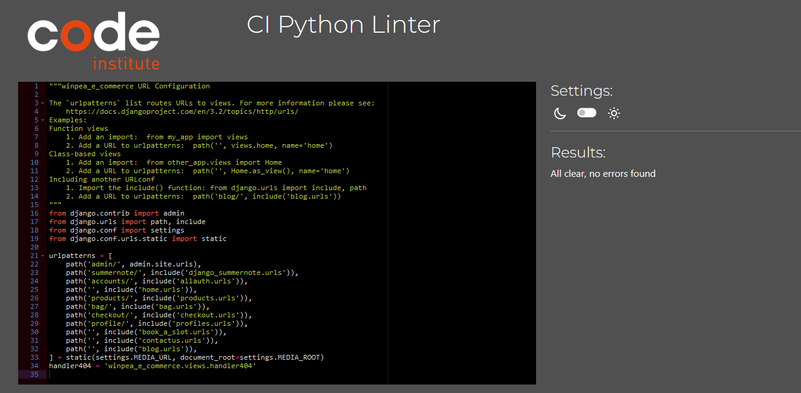Click the 'from django.contrib import admin' line

[x=117, y=213]
